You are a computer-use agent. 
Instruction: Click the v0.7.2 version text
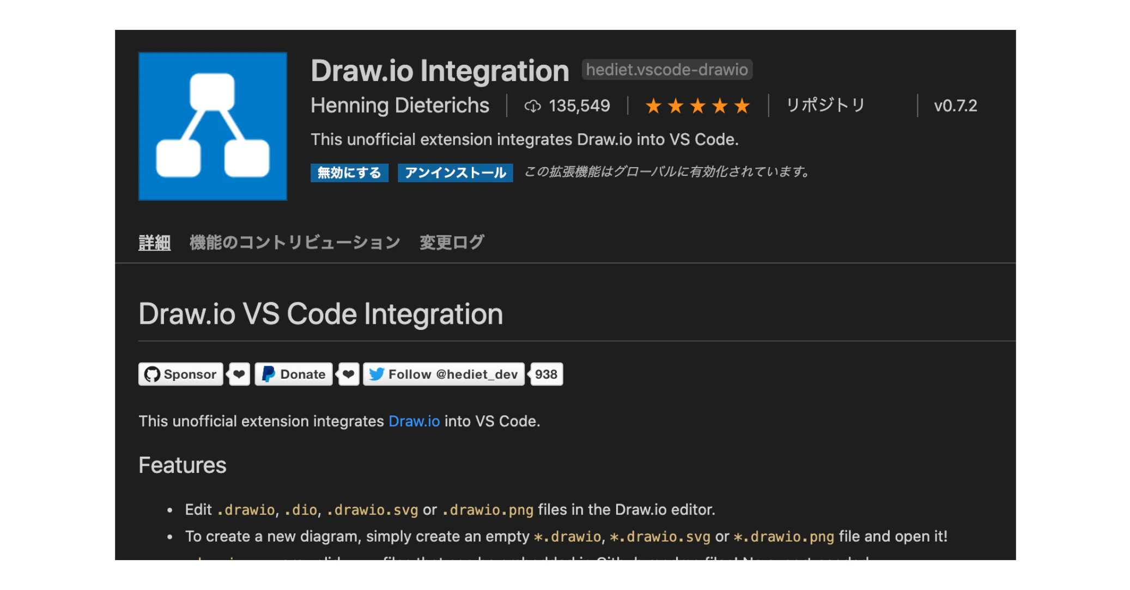coord(955,106)
